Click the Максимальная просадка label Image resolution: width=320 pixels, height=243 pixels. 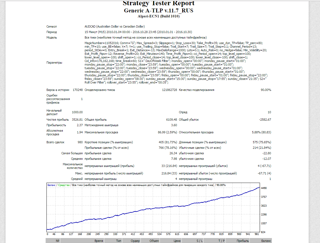click(101, 132)
